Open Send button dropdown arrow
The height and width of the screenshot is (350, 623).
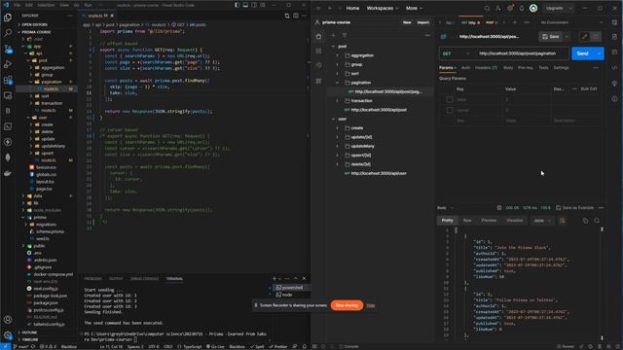tap(599, 53)
